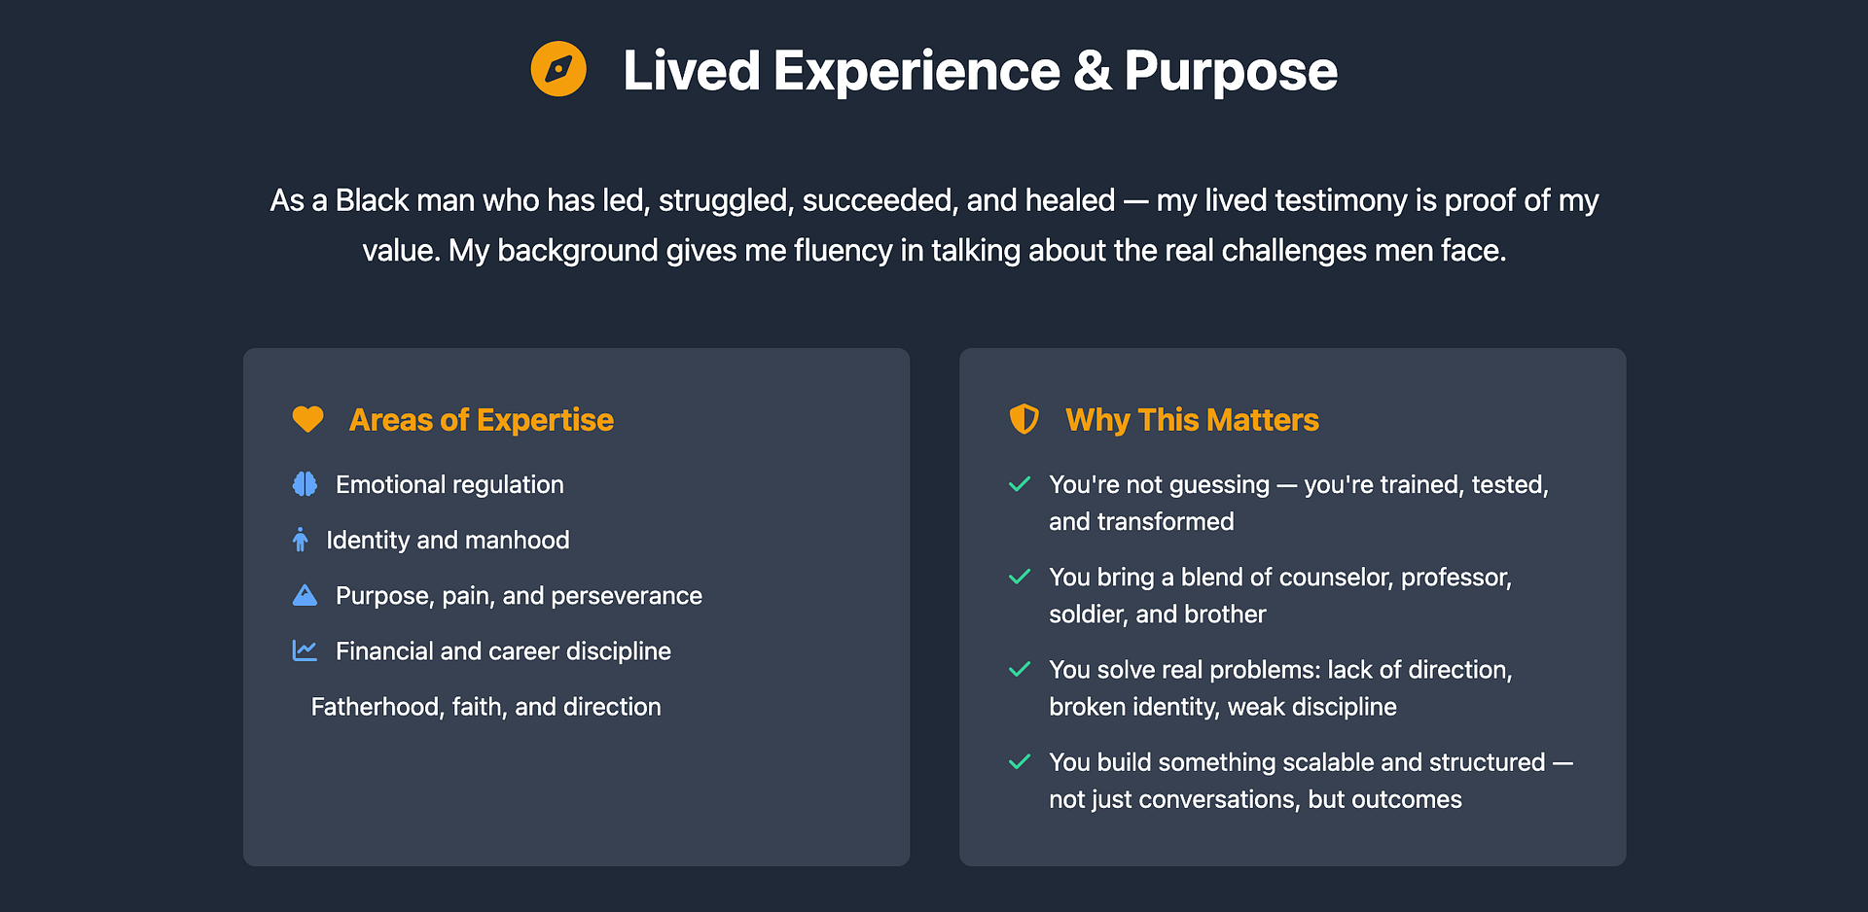
Task: Click the chart line icon beside Financial
Action: click(x=305, y=650)
